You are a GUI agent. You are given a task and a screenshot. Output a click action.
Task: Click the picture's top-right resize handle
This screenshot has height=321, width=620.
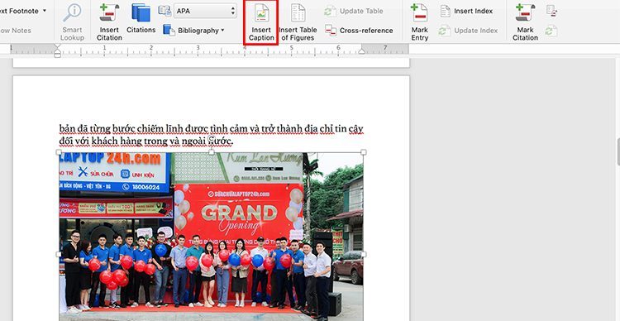pyautogui.click(x=364, y=152)
